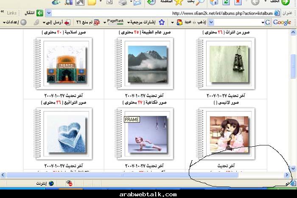The image size is (297, 198).
Task: Open Bookmarks (إشارات مرجعية) dropdown menu
Action: coord(141,22)
